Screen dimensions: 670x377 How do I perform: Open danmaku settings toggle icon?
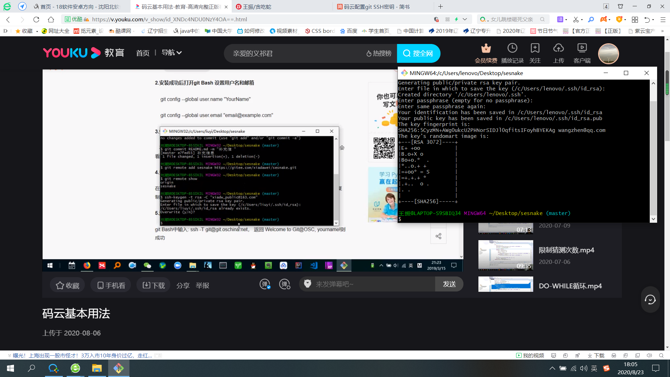pos(285,284)
